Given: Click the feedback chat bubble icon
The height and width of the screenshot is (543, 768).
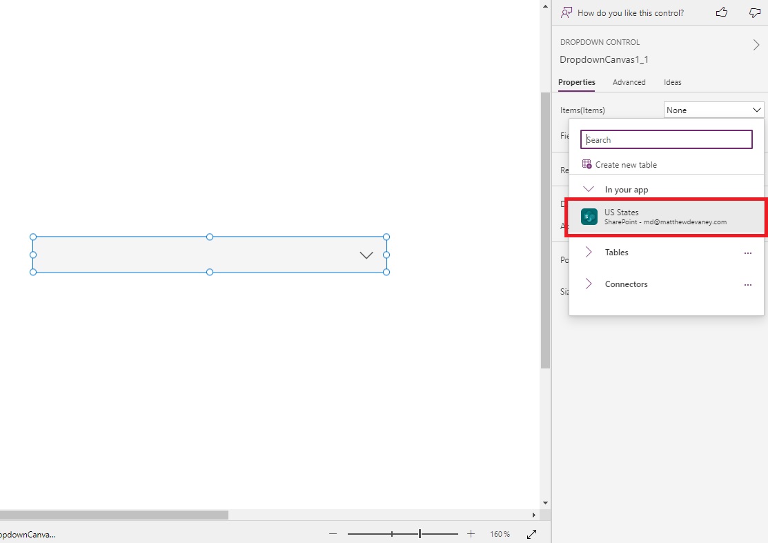Looking at the screenshot, I should [567, 12].
